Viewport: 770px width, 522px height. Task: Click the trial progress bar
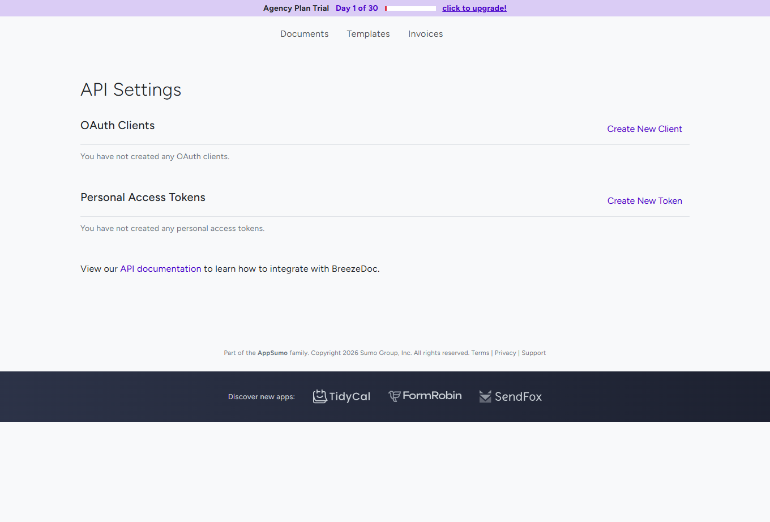click(x=410, y=8)
